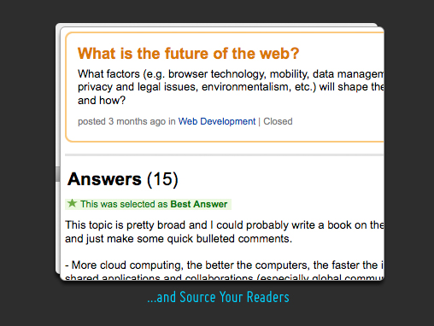Click the bold 'Best Answer' text
The image size is (434, 326).
[x=199, y=204]
